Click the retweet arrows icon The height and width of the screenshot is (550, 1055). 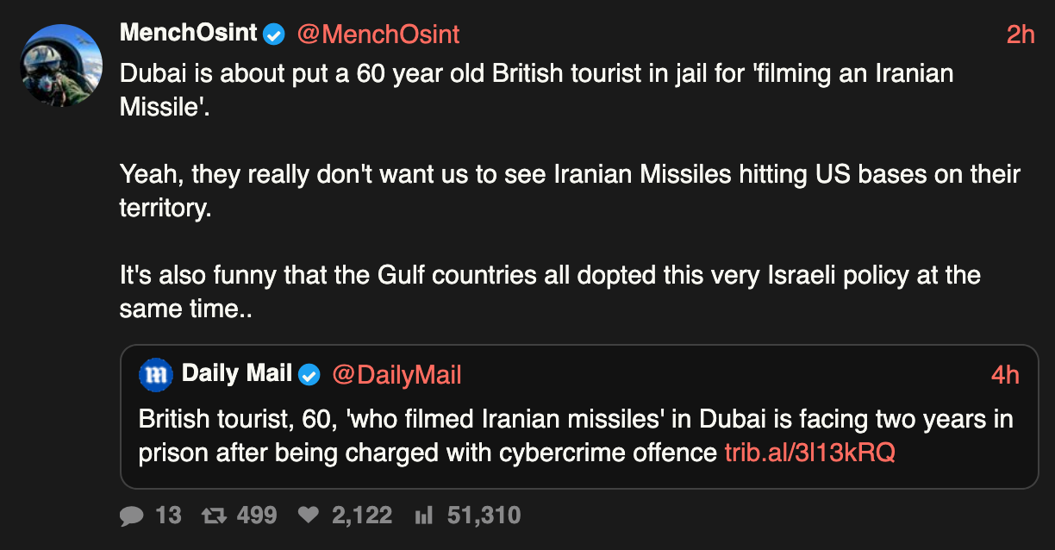click(211, 516)
